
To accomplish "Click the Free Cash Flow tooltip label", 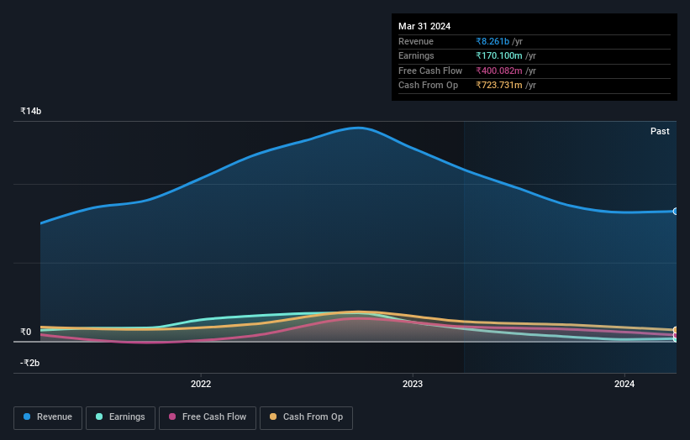I will (430, 71).
